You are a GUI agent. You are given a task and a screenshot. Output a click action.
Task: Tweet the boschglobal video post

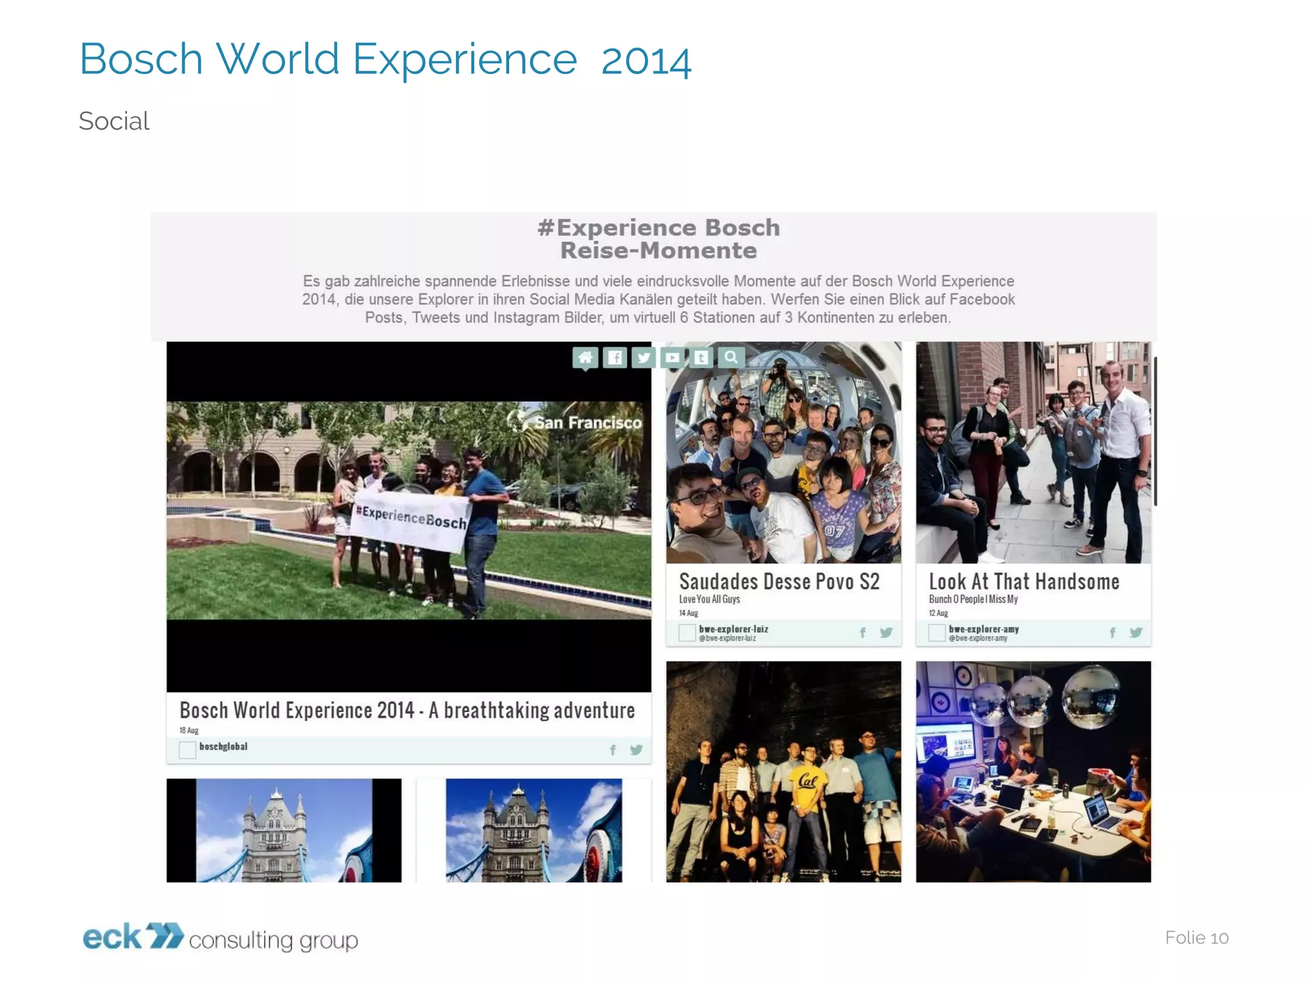(636, 750)
